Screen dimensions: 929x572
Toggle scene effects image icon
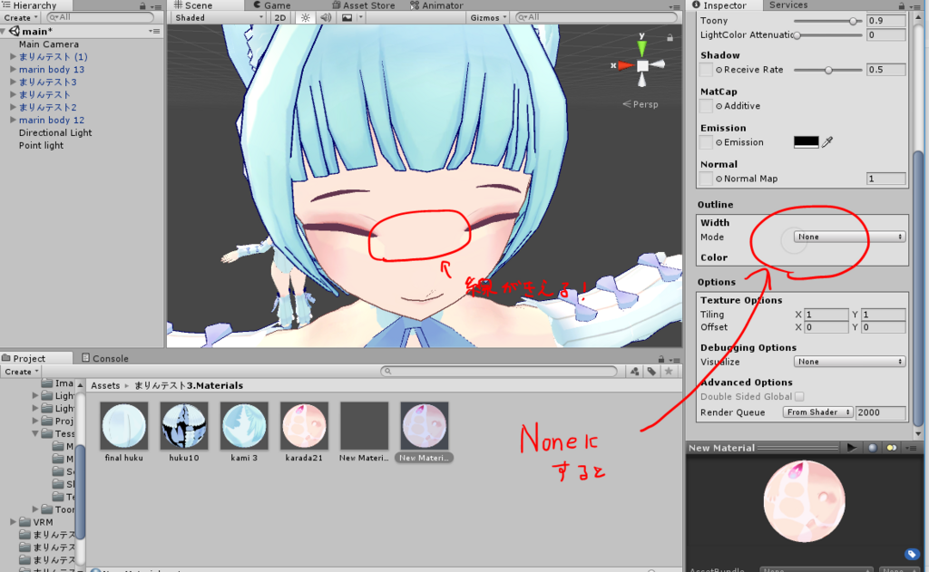(347, 18)
